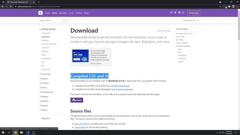The width and height of the screenshot is (240, 135).
Task: Open the Twitter icon in navbar
Action: [x=175, y=12]
